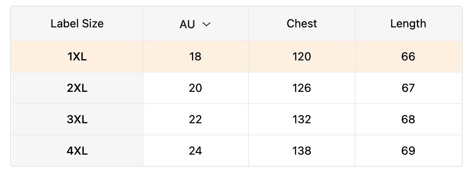The image size is (468, 174).
Task: Click AU size 22 cell
Action: (x=195, y=119)
